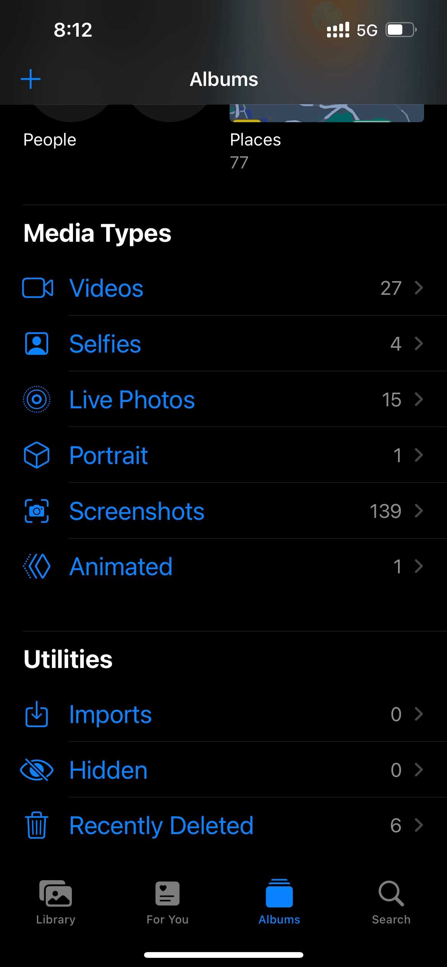Tap the plus icon to add album
The width and height of the screenshot is (447, 967).
[x=31, y=79]
